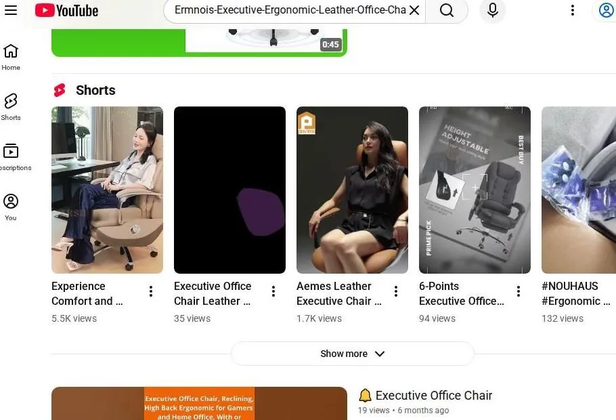This screenshot has width=616, height=420.
Task: Play the Experience Comfort short
Action: tap(107, 190)
